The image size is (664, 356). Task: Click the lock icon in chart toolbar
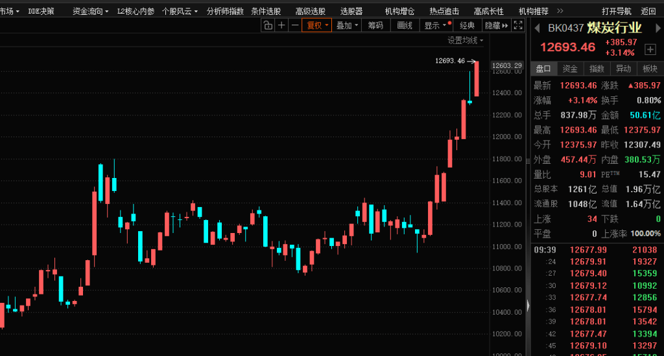click(x=268, y=25)
